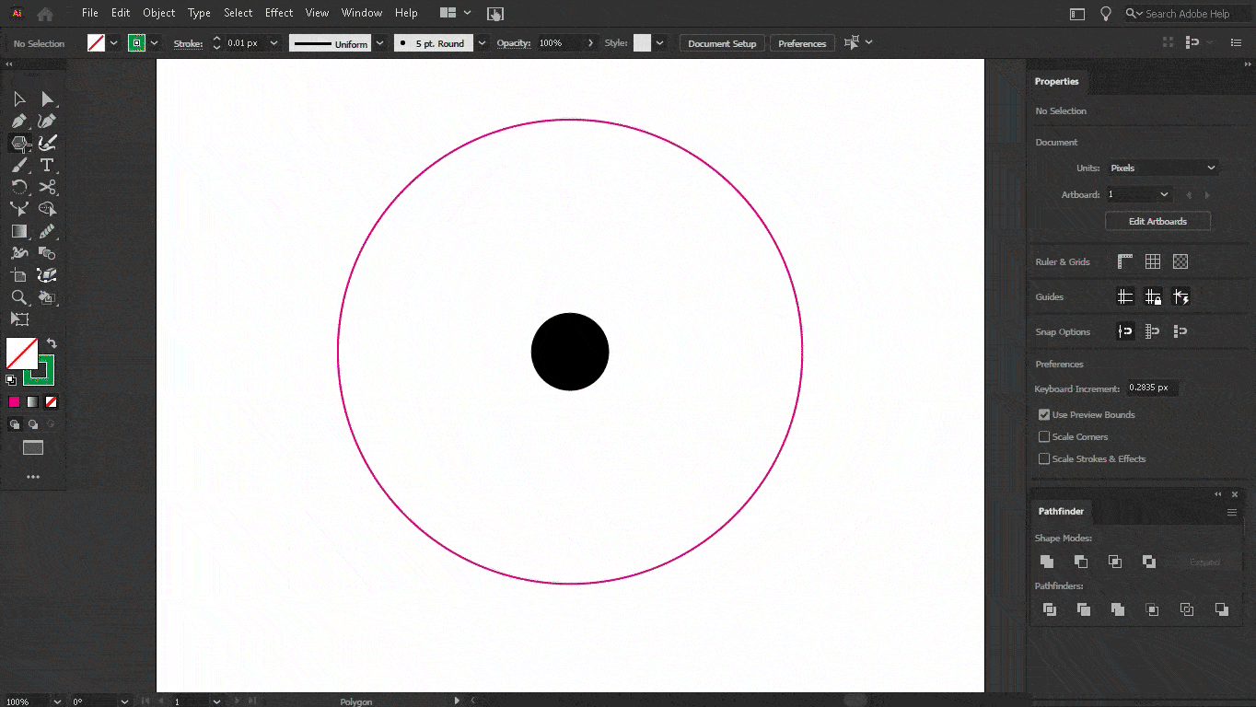Open the Artboard number dropdown
This screenshot has width=1256, height=707.
pyautogui.click(x=1138, y=195)
